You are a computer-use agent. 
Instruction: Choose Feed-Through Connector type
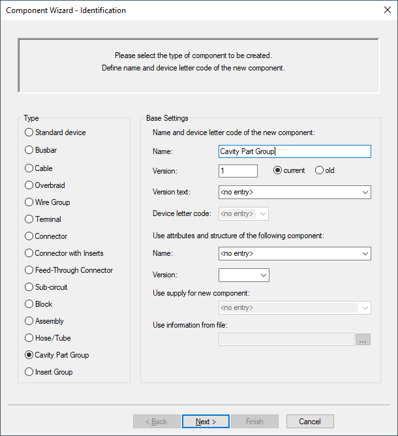click(29, 270)
